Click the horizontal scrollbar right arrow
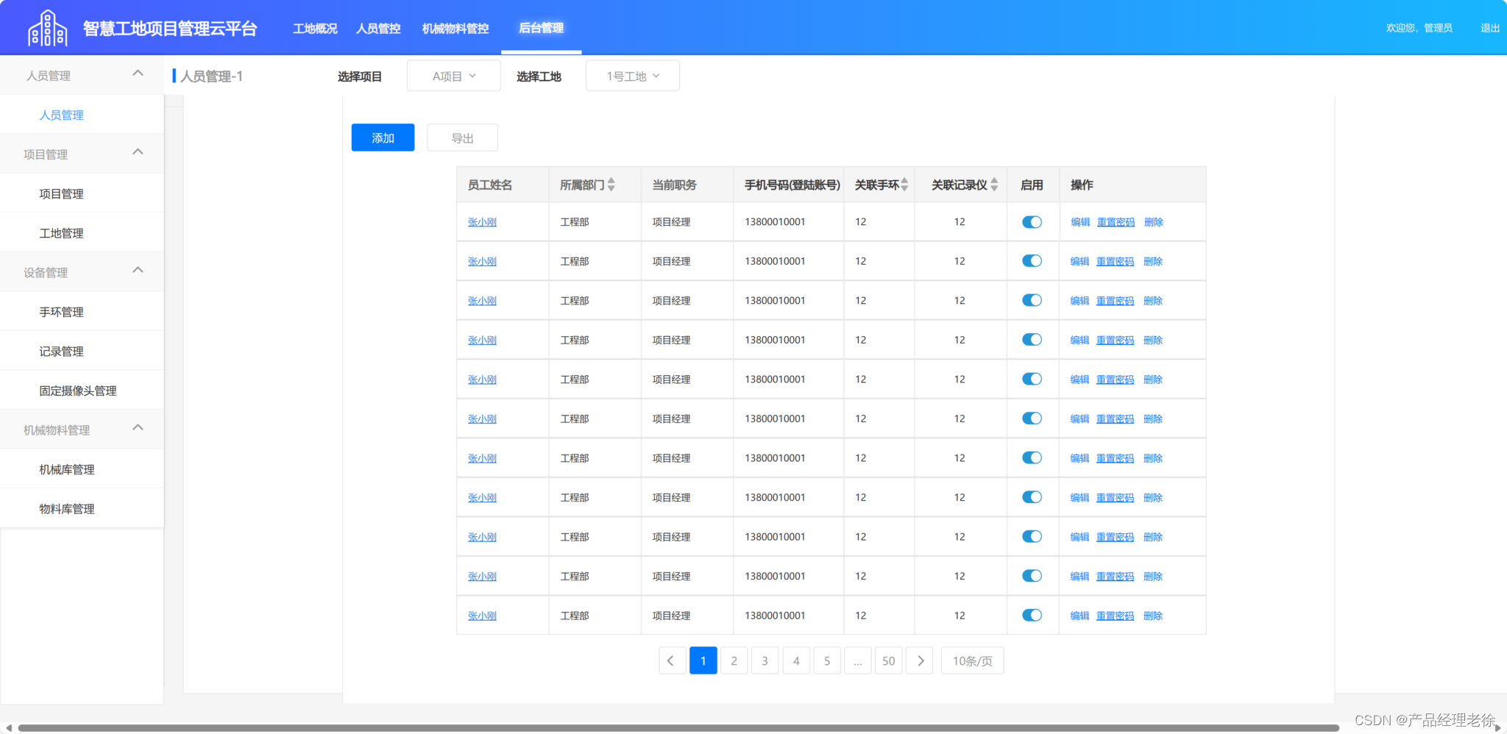This screenshot has width=1507, height=734. pos(1497,727)
